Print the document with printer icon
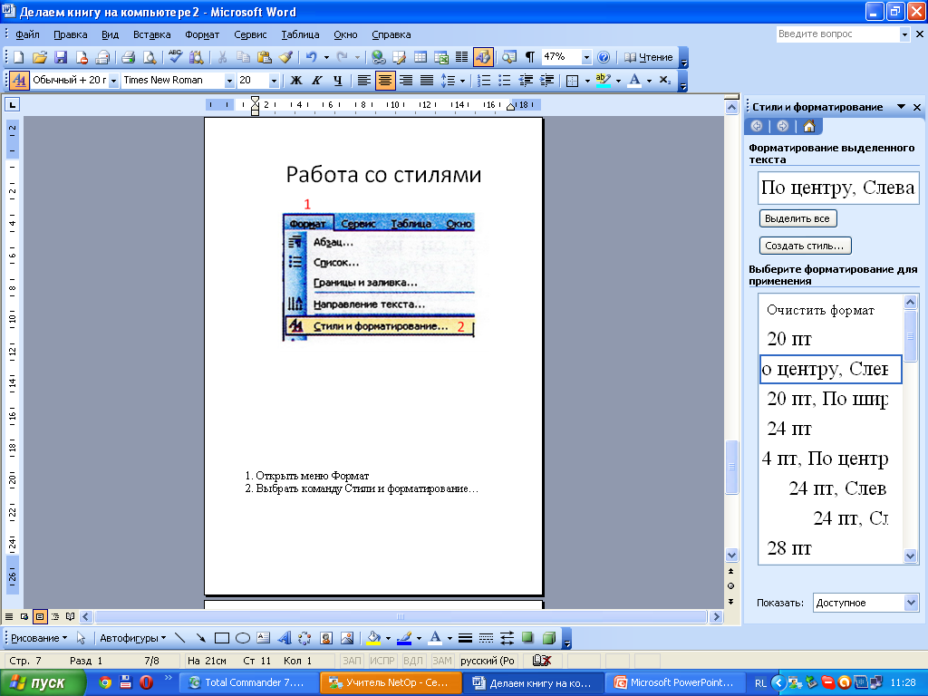This screenshot has height=696, width=928. [x=128, y=57]
